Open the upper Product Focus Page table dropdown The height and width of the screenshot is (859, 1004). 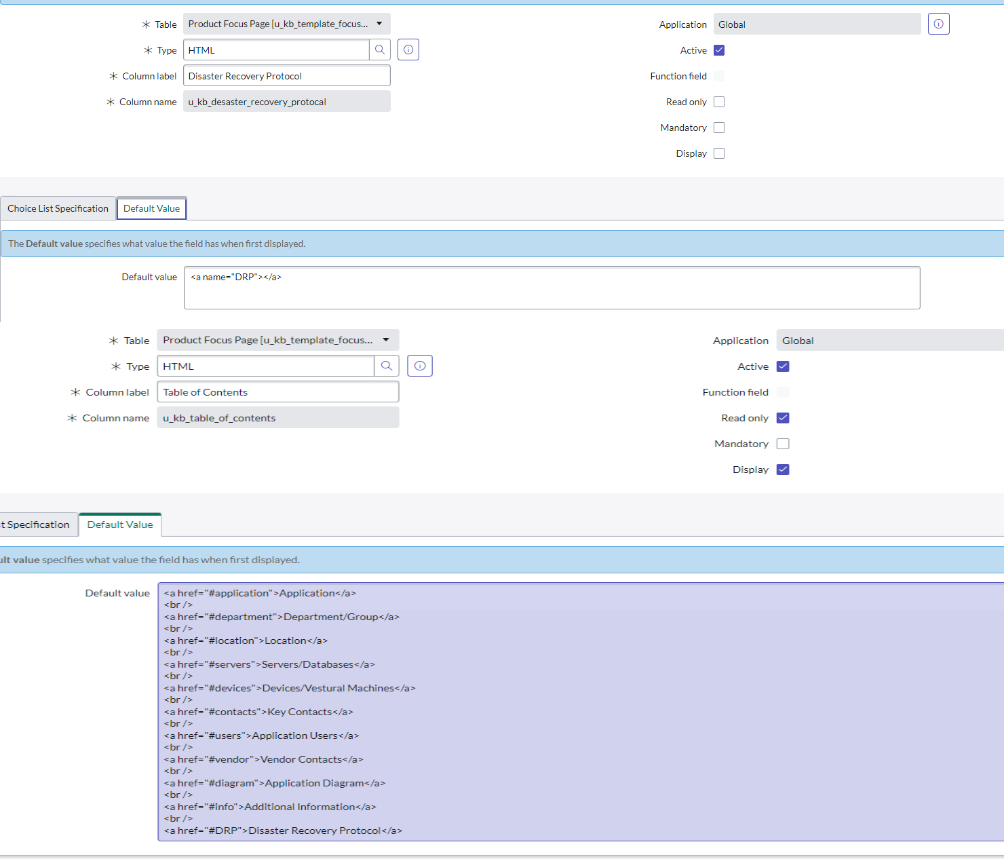tap(286, 24)
